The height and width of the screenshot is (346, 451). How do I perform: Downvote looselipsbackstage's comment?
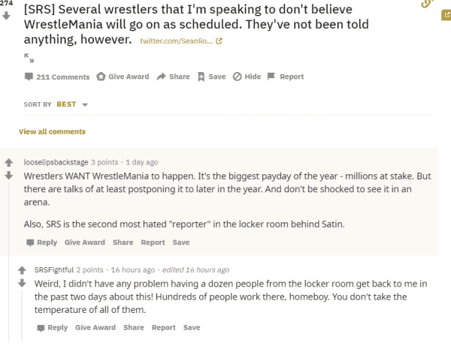(x=8, y=176)
